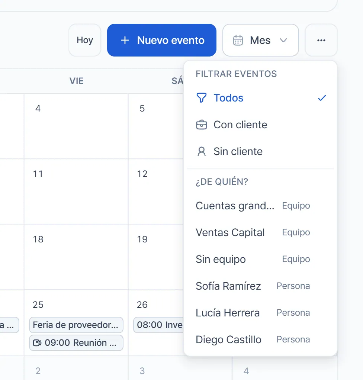Select next-month day 2
Screen dimensions: 363x380
(x=38, y=371)
